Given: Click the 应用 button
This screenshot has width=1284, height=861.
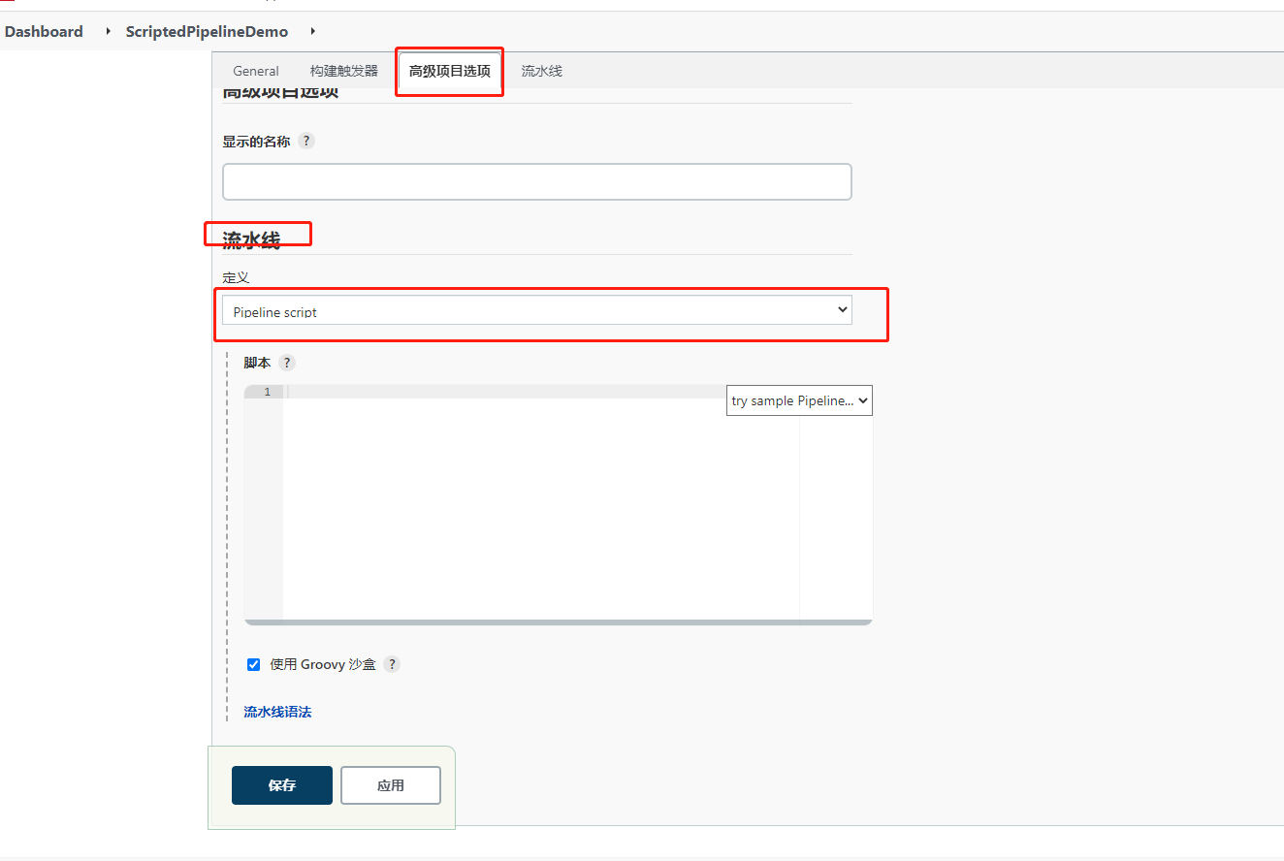Looking at the screenshot, I should tap(391, 785).
